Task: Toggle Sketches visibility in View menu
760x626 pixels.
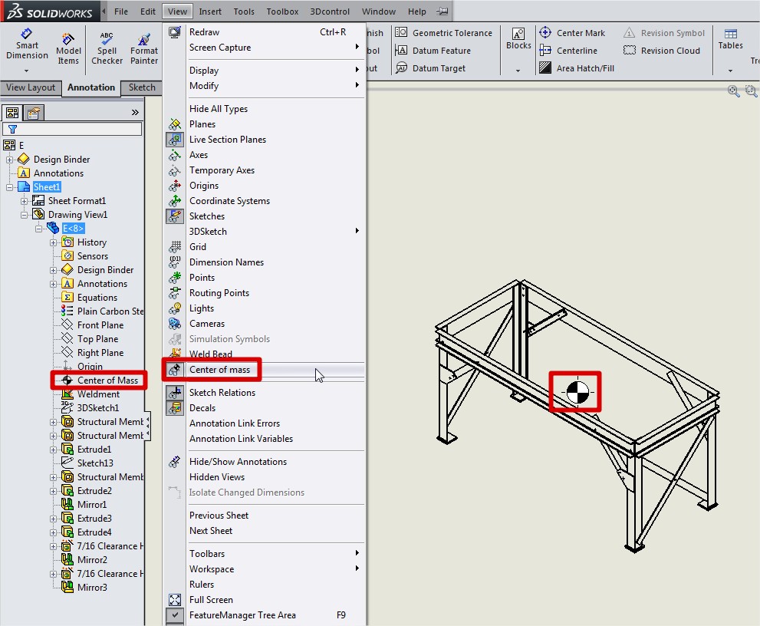Action: coord(207,216)
